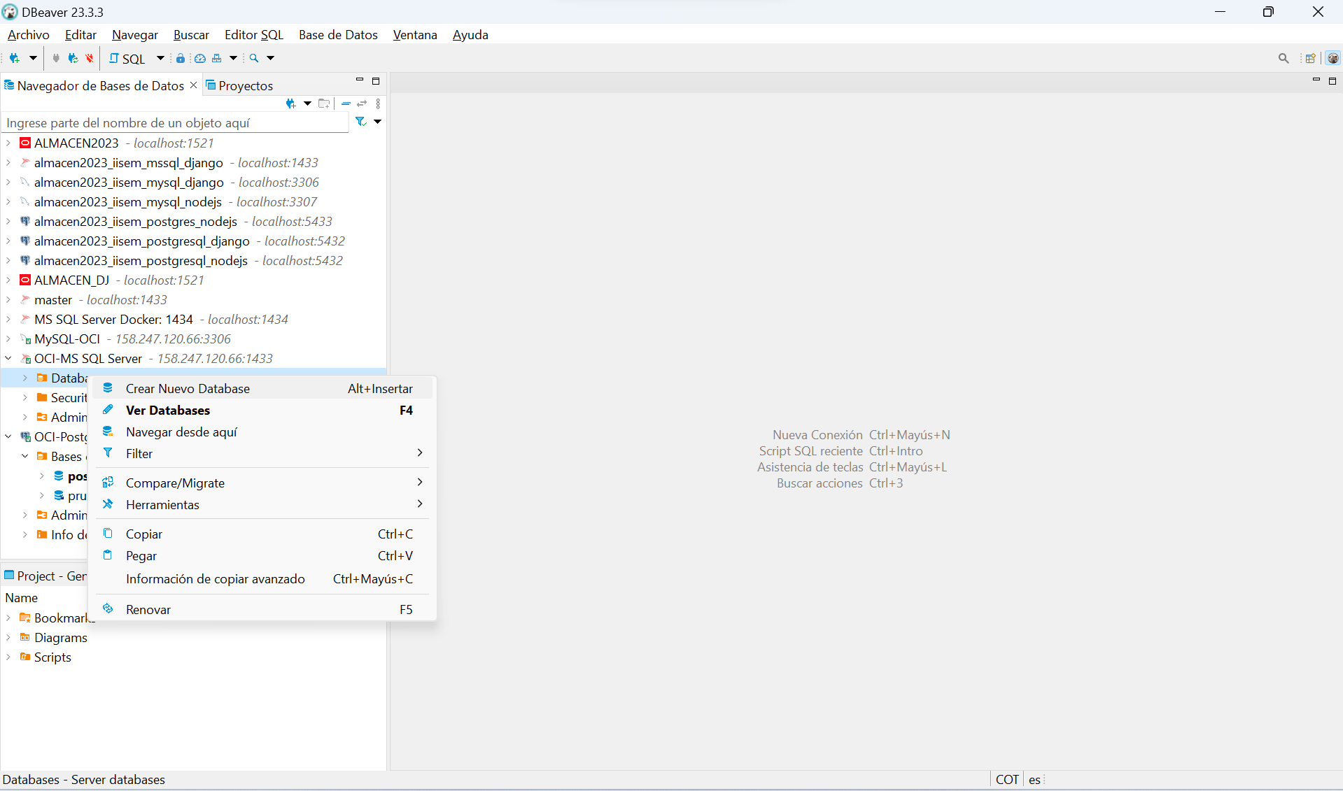Close the Navegador de Bases de Datos tab
Screen dimensions: 1343x791
[x=194, y=85]
